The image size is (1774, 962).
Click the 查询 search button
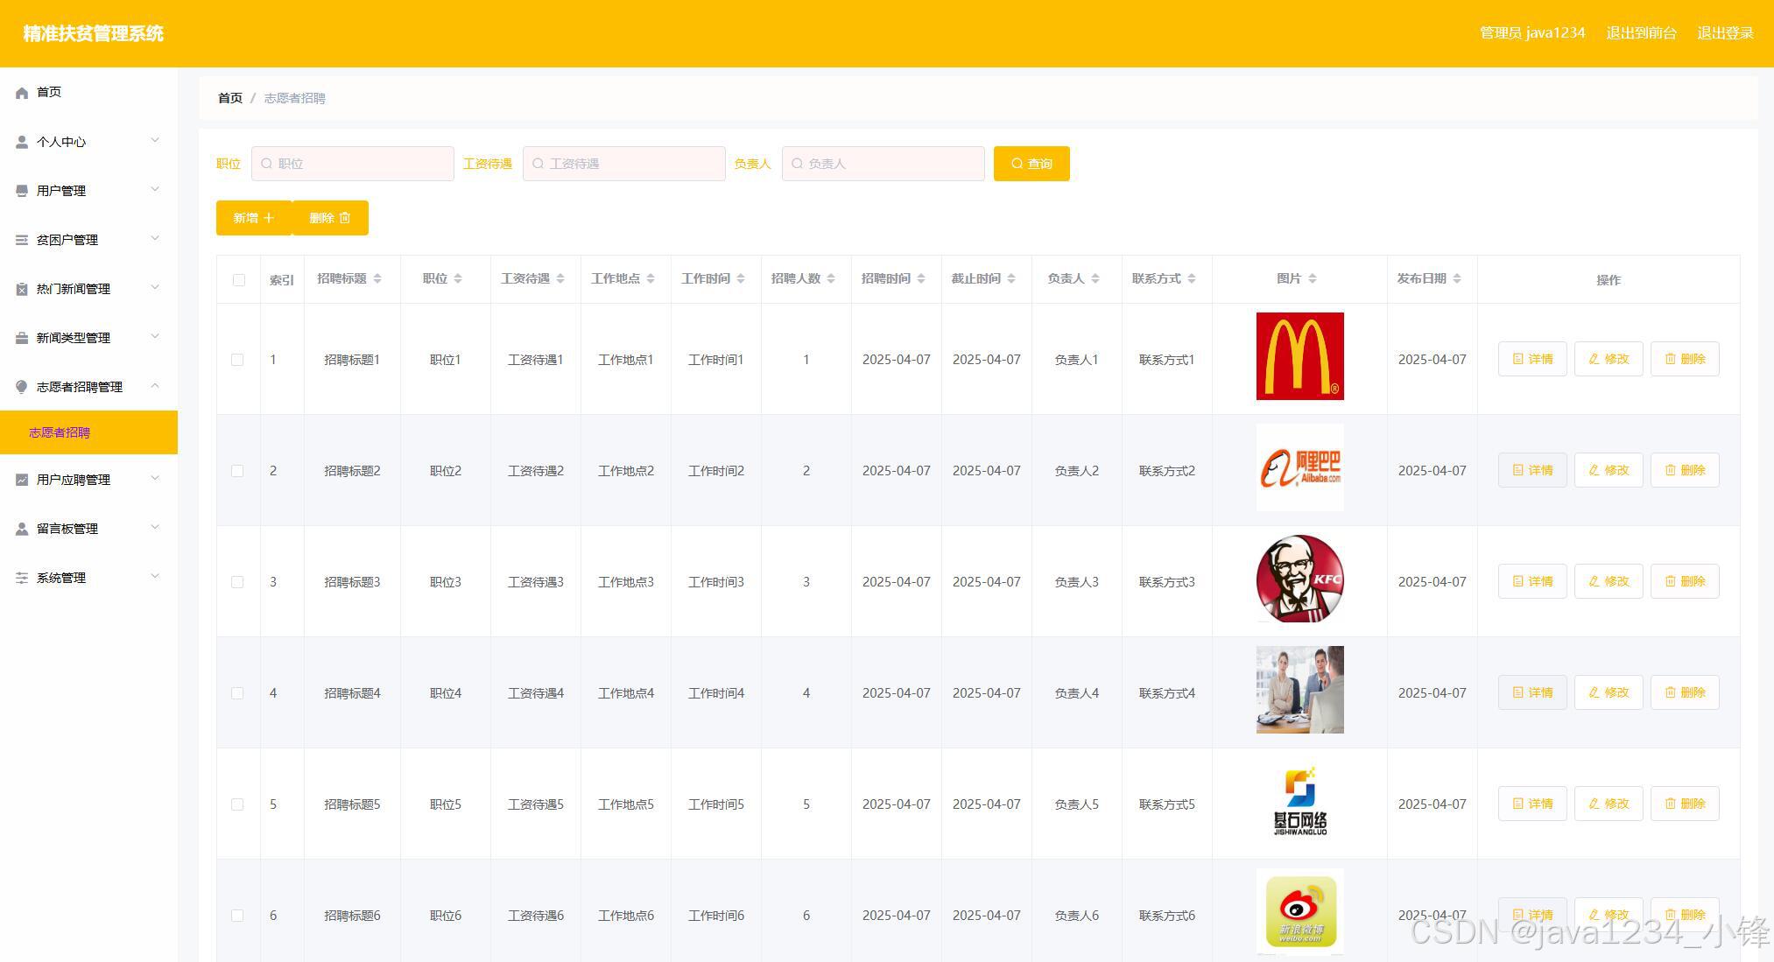click(1031, 164)
